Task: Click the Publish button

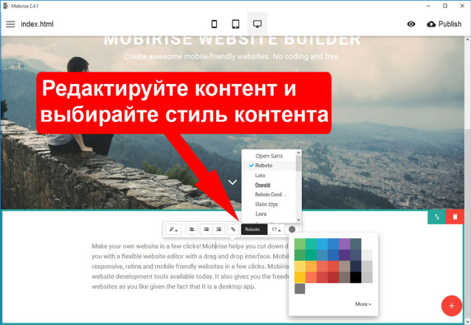Action: pos(444,24)
